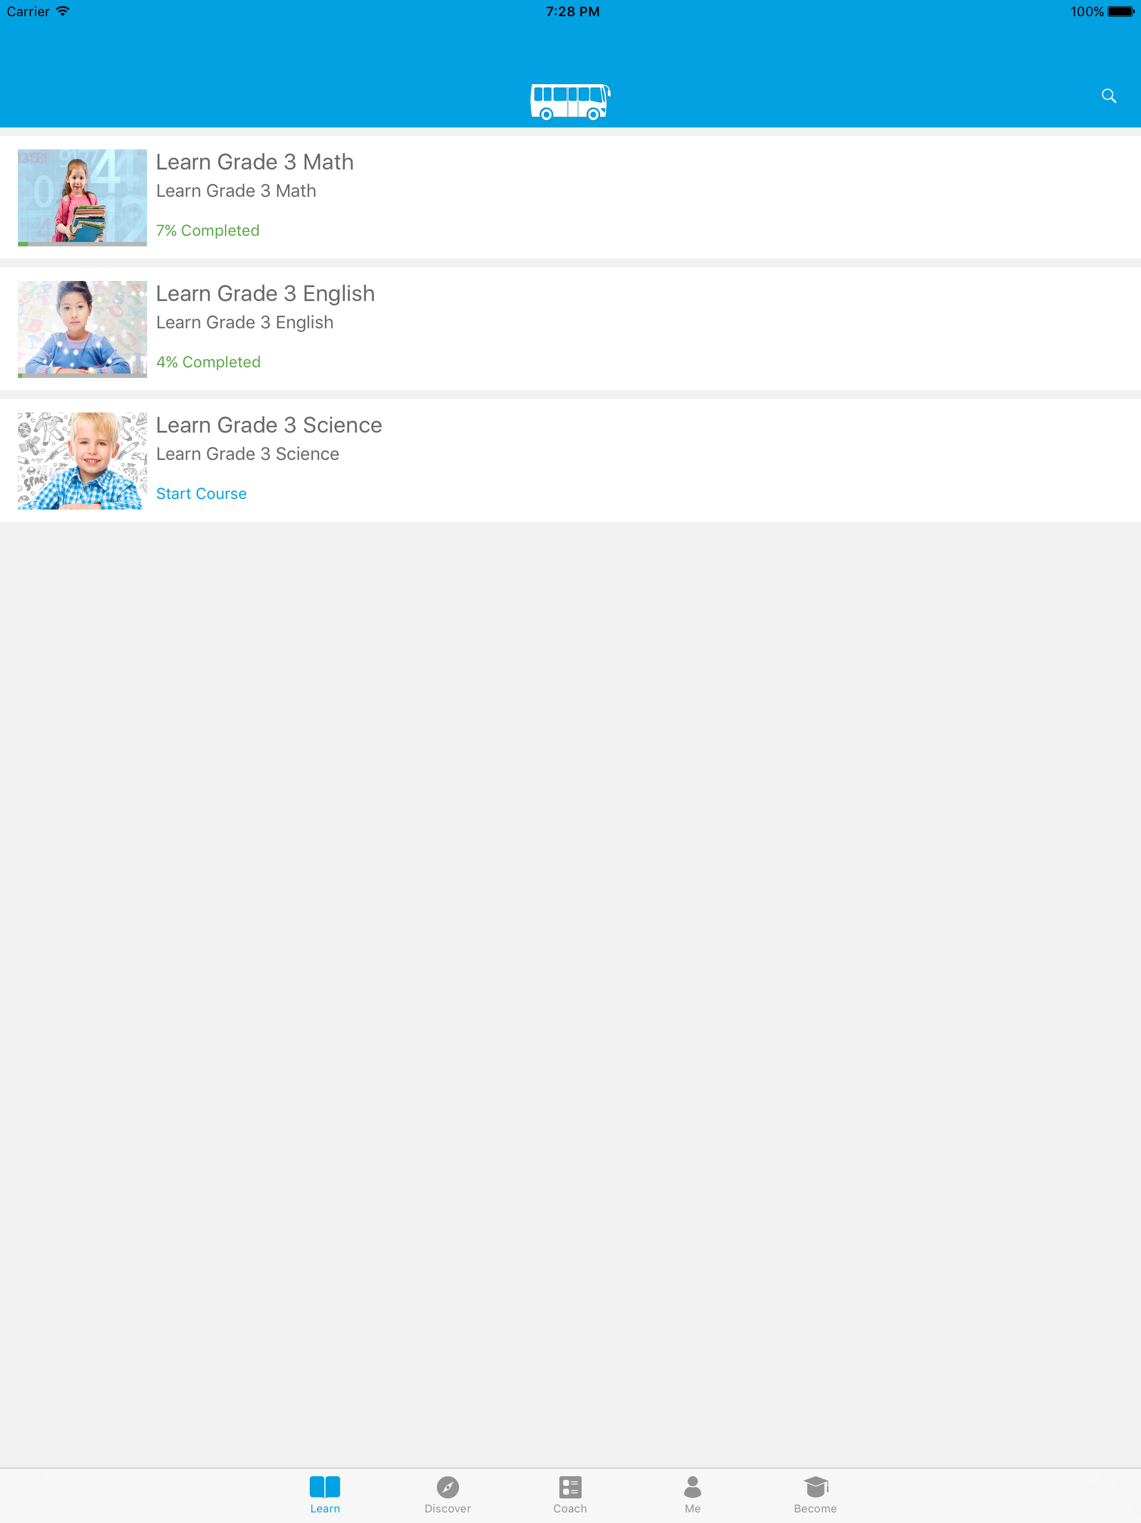Click the Grade 3 English thumbnail

click(82, 329)
